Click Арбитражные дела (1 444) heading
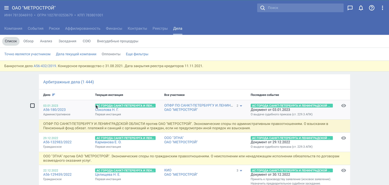Image resolution: width=389 pixels, height=185 pixels. tap(68, 82)
